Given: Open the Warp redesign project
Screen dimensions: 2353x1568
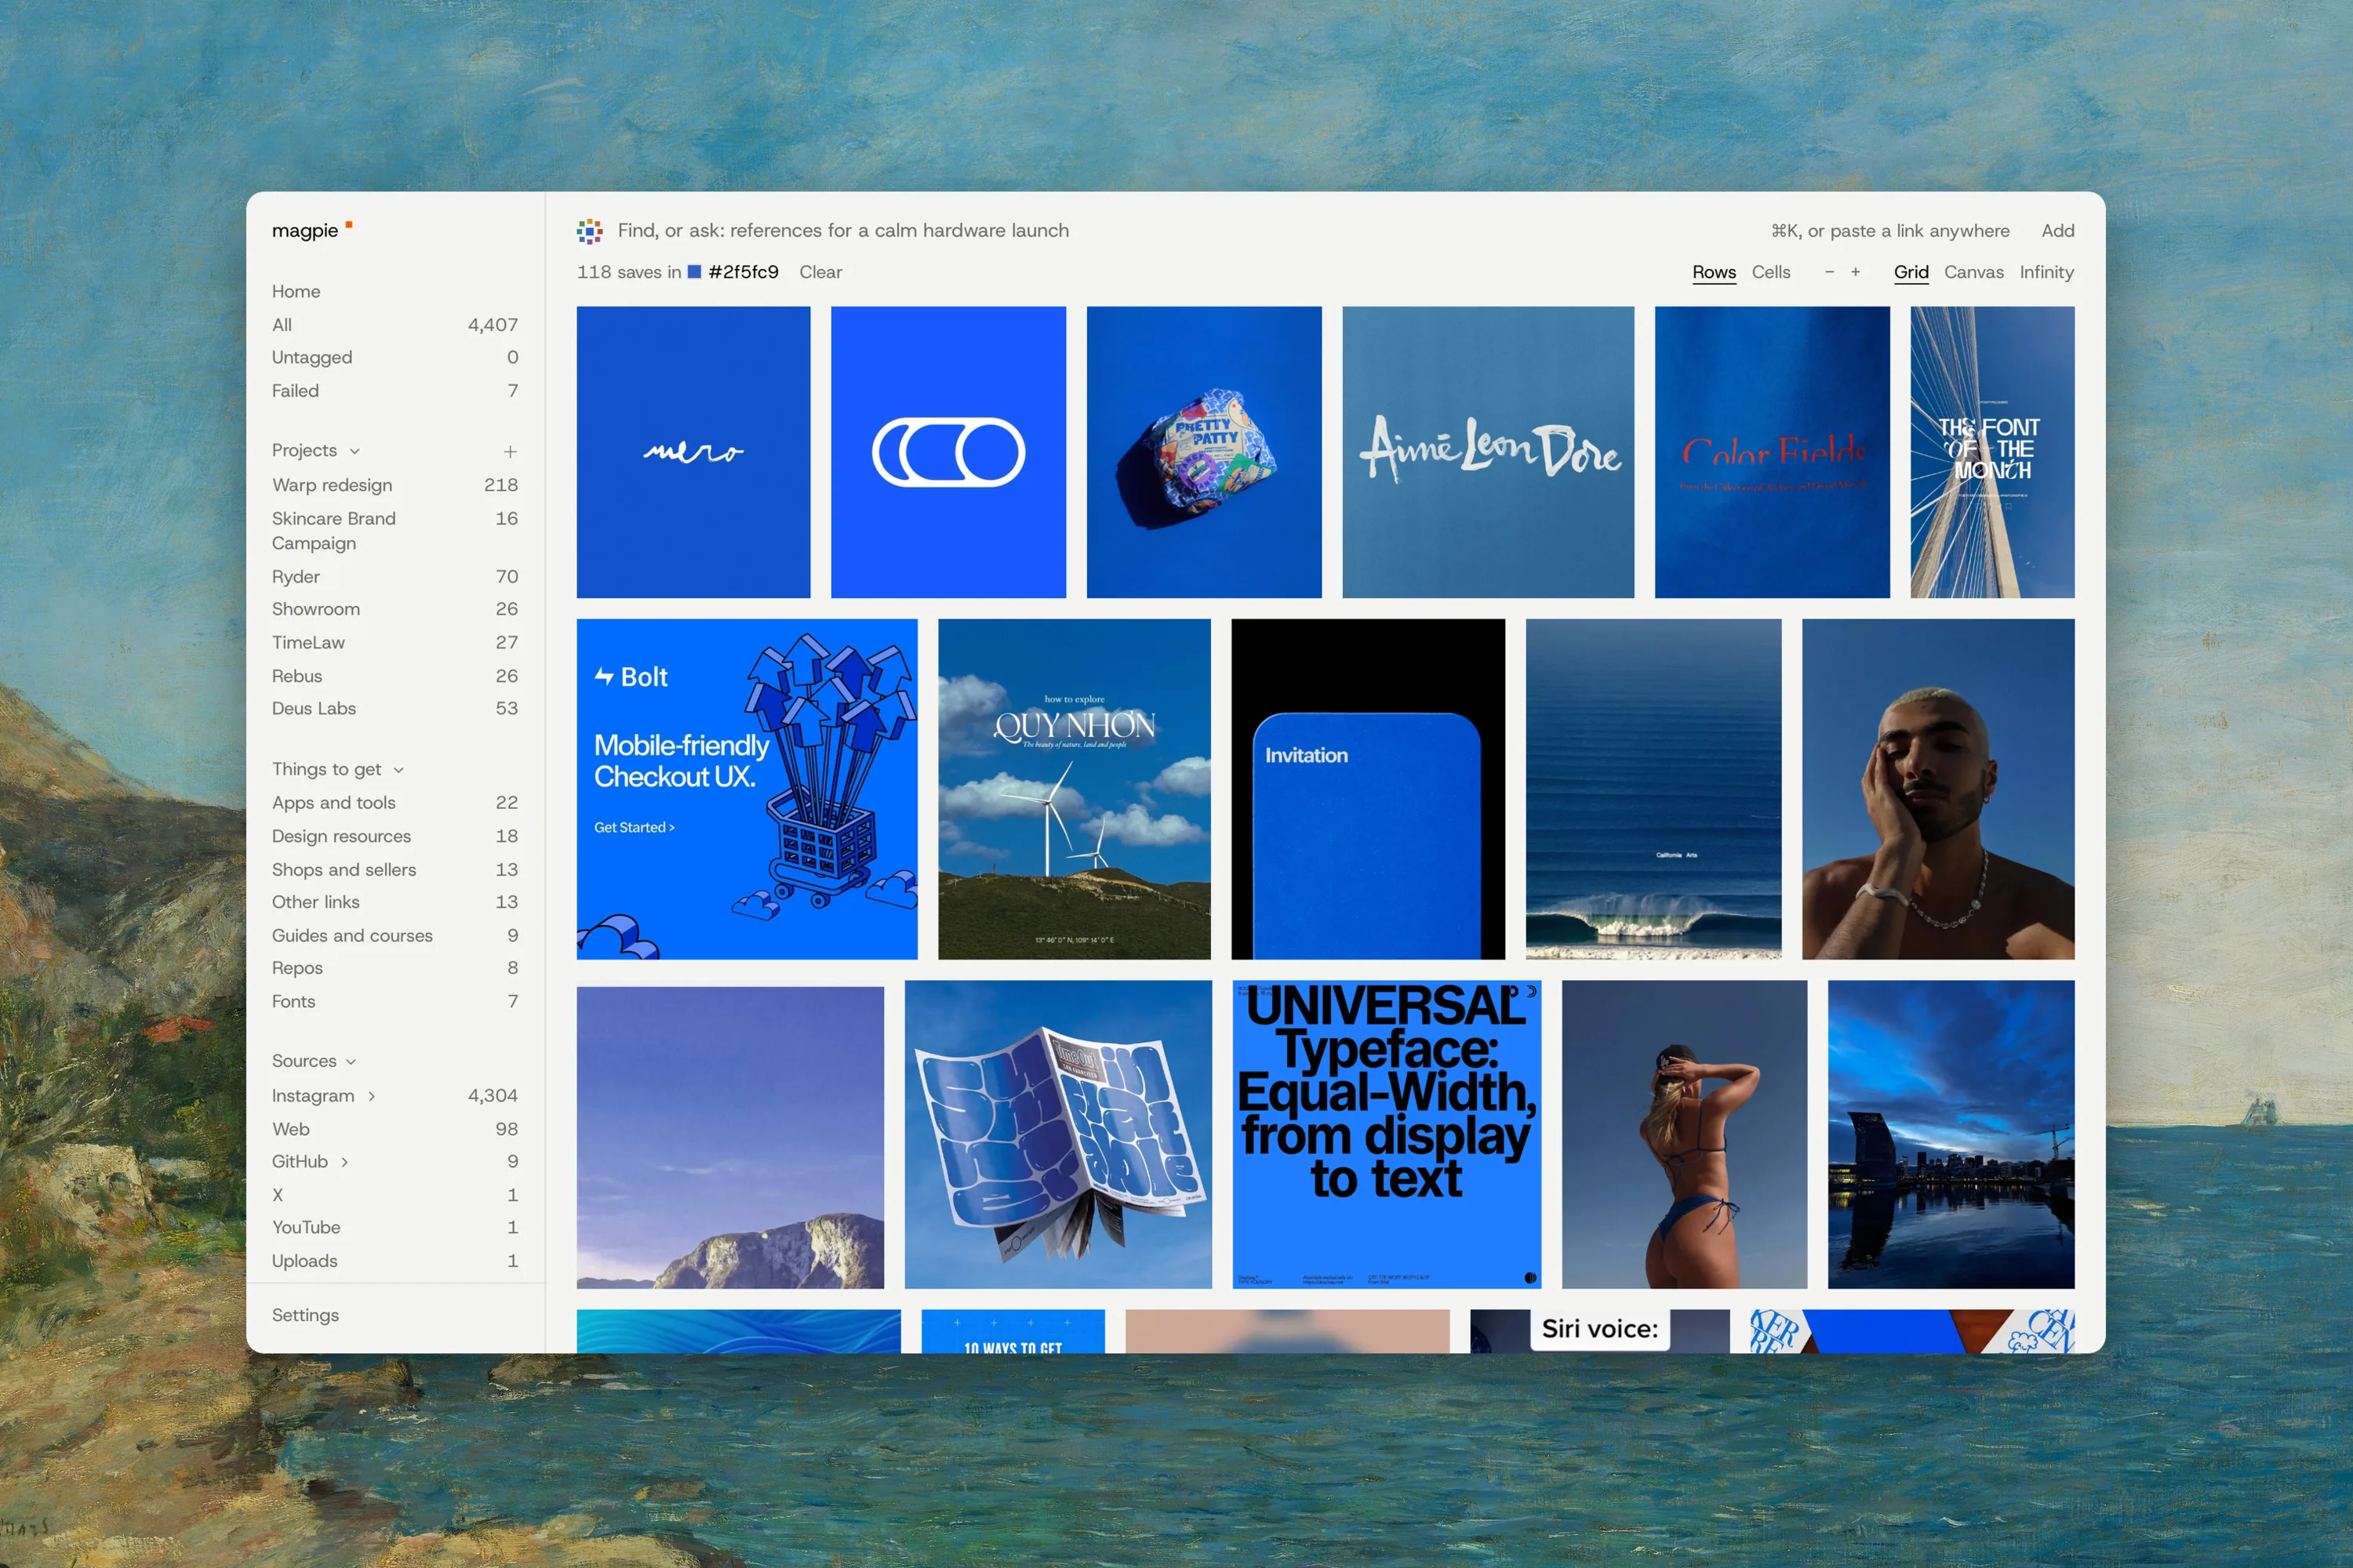Looking at the screenshot, I should [395, 485].
